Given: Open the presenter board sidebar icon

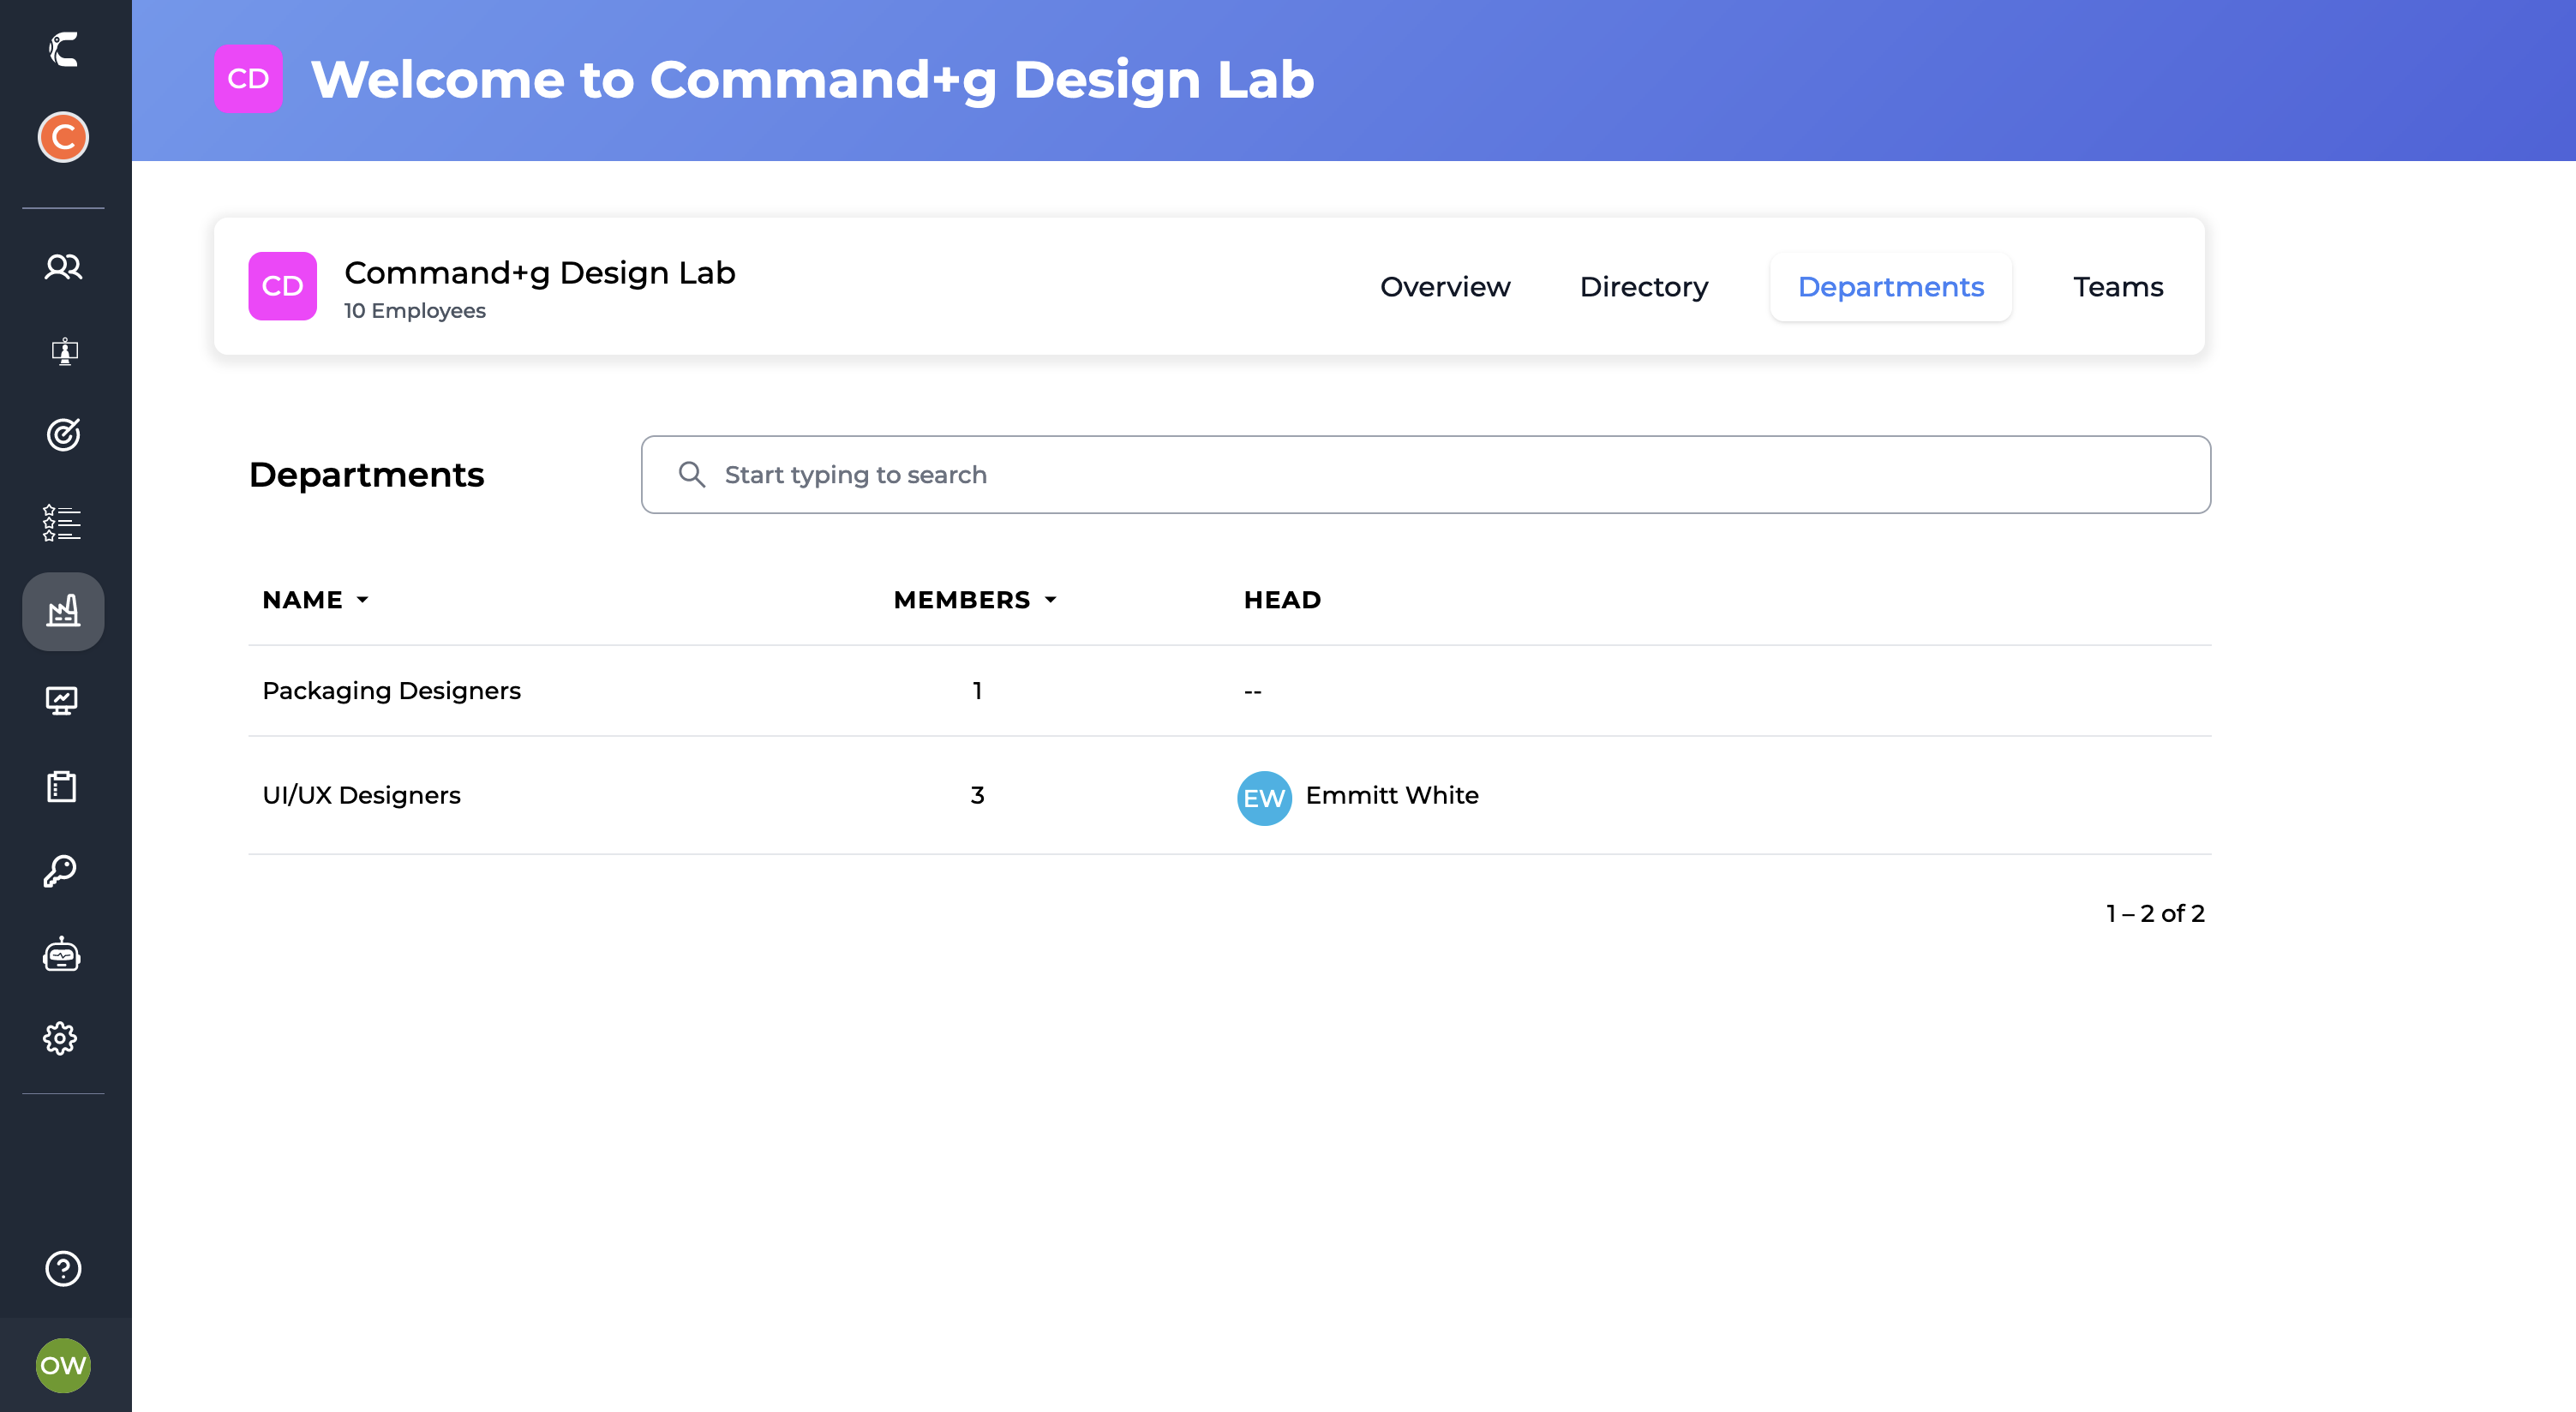Looking at the screenshot, I should pyautogui.click(x=63, y=351).
